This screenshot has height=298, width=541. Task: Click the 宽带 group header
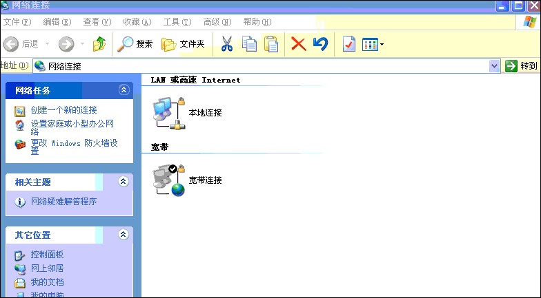(x=160, y=147)
